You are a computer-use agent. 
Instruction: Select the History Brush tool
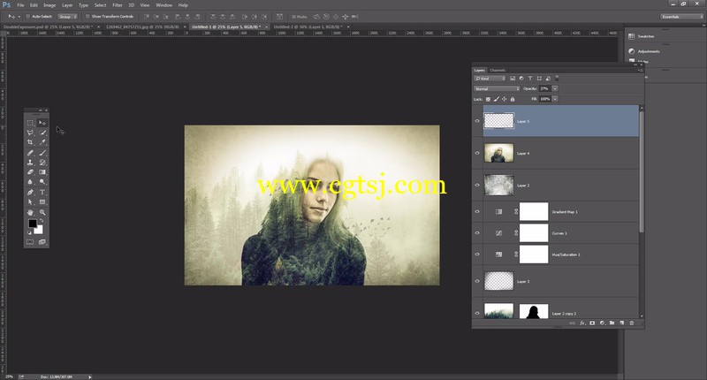[x=42, y=163]
